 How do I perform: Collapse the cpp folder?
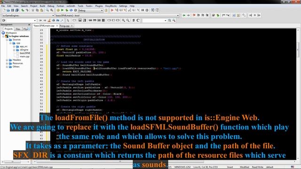click(10, 43)
